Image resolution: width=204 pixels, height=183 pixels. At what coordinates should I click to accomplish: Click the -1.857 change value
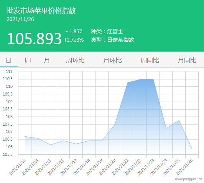coord(74,31)
